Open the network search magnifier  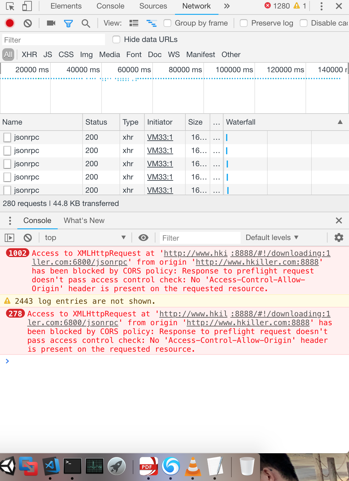point(86,23)
